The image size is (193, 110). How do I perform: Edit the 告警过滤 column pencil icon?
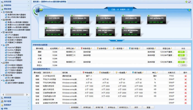(x=171, y=49)
